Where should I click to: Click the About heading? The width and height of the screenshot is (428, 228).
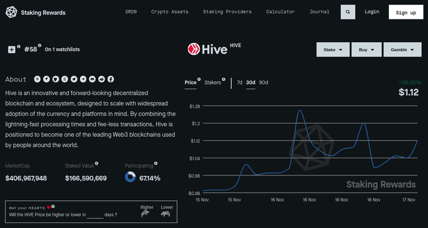(x=16, y=80)
